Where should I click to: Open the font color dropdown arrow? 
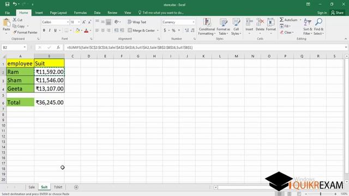pyautogui.click(x=91, y=30)
